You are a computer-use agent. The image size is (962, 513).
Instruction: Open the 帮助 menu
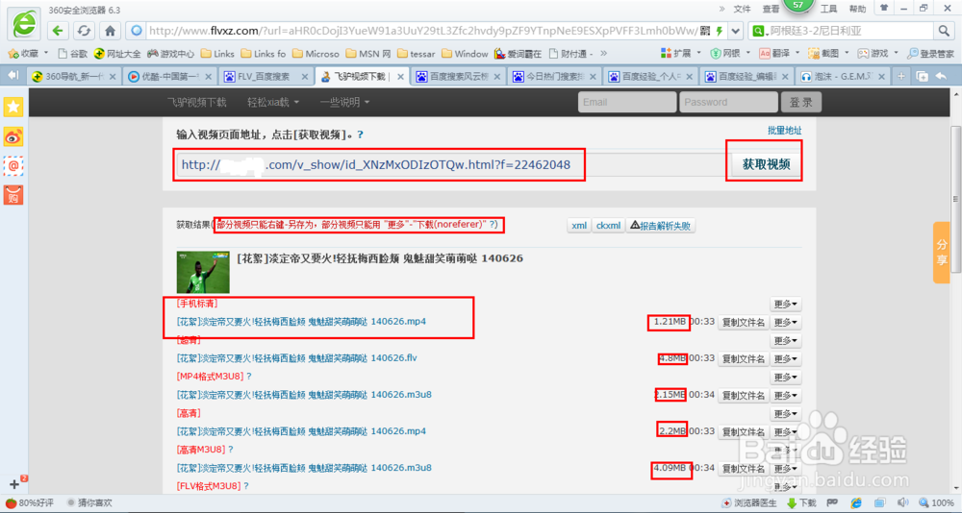pos(857,9)
